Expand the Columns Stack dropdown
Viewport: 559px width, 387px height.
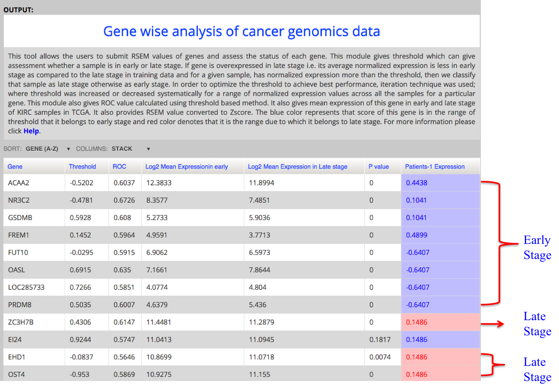pos(130,149)
